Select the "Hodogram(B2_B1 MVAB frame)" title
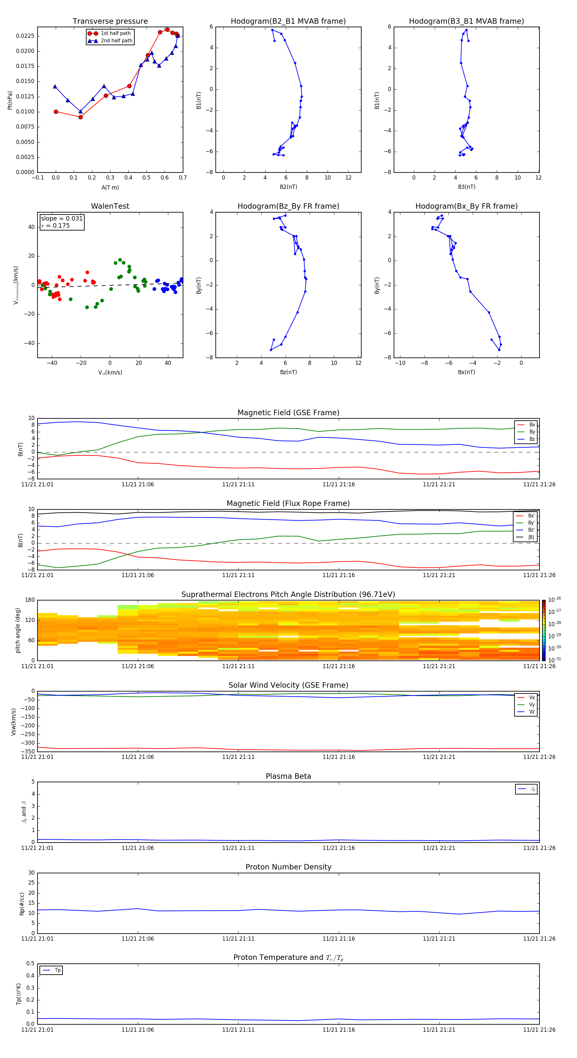The width and height of the screenshot is (577, 1058). coord(288,21)
